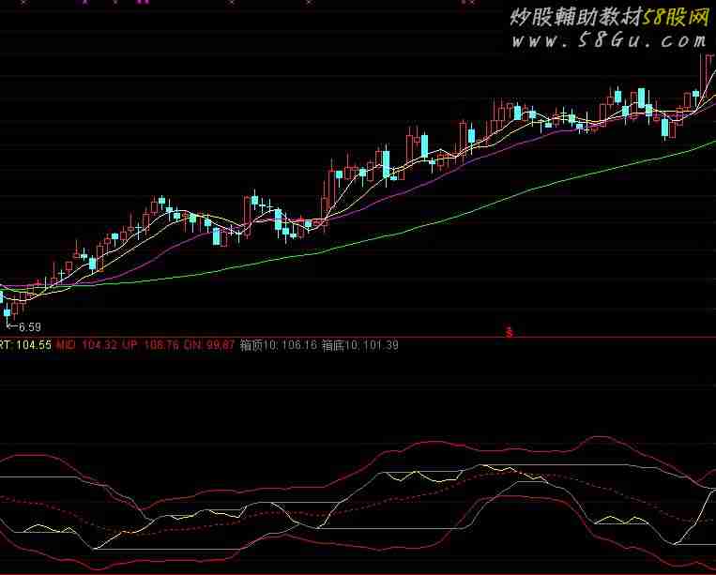Click the red $ marker on the divider

click(510, 331)
